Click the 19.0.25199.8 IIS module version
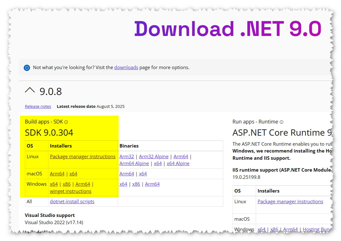The width and height of the screenshot is (341, 241). click(x=246, y=177)
